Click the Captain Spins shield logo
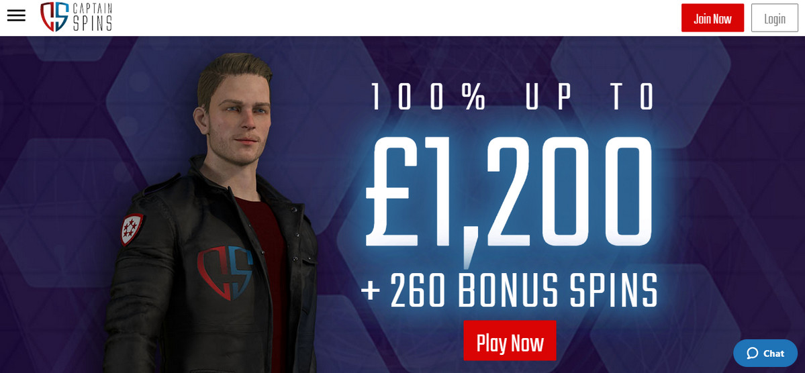This screenshot has height=373, width=805. 54,17
